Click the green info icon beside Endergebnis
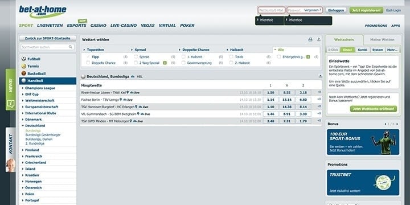 point(308,57)
